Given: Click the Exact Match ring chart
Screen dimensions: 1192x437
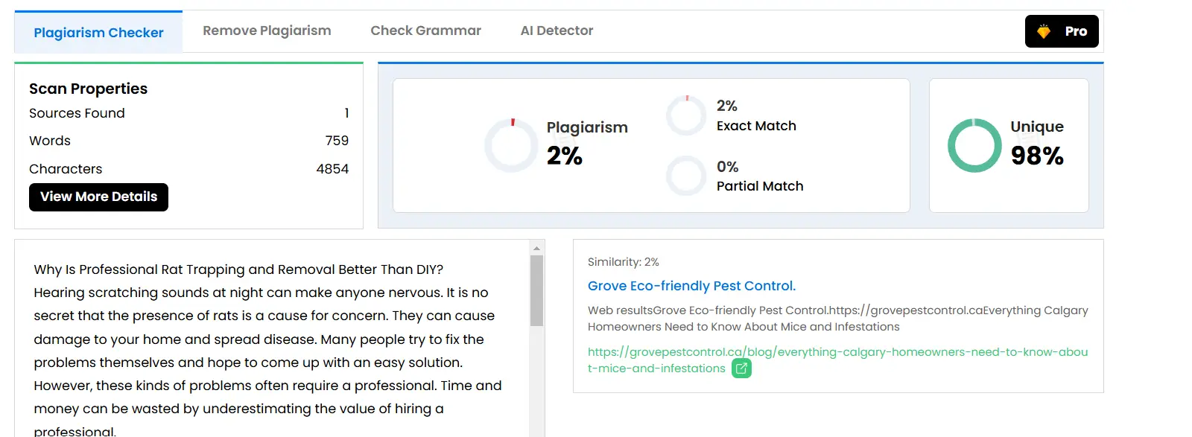Looking at the screenshot, I should pos(686,115).
